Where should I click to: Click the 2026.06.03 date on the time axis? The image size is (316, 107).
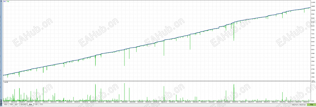(117, 102)
